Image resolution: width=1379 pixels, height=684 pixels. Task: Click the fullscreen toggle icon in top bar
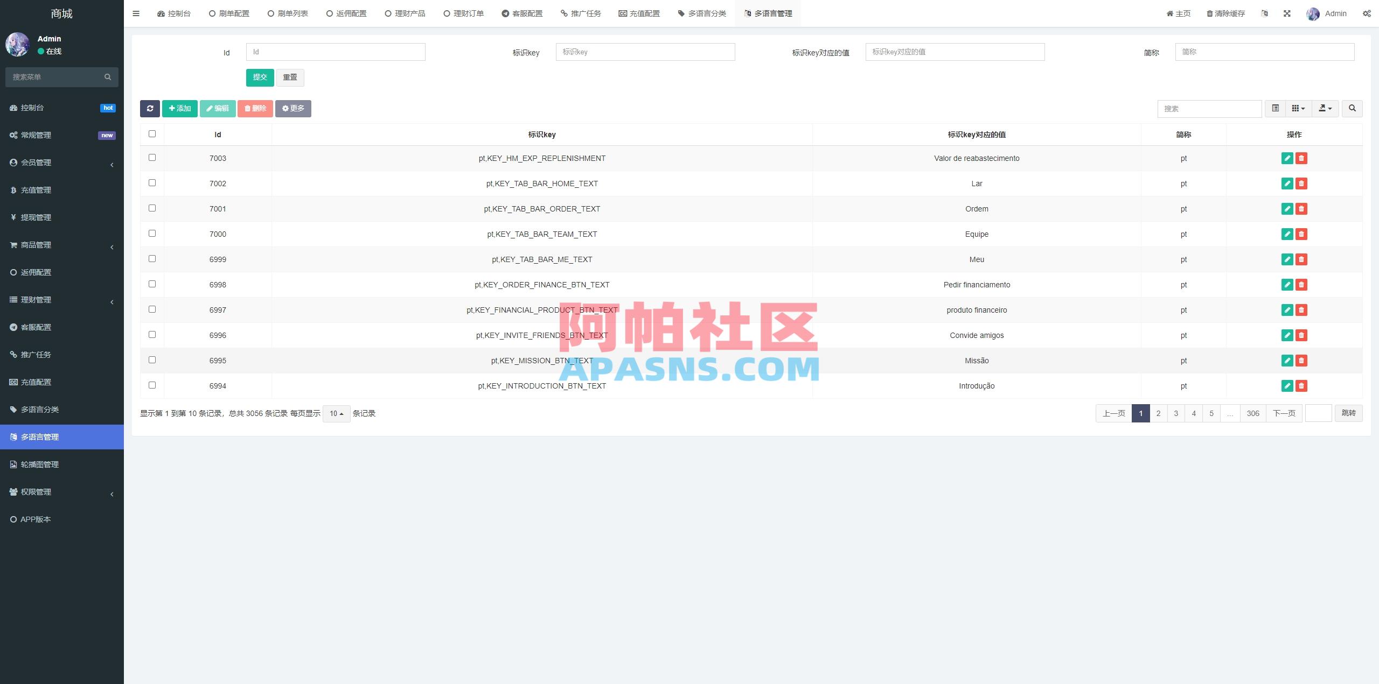point(1287,13)
